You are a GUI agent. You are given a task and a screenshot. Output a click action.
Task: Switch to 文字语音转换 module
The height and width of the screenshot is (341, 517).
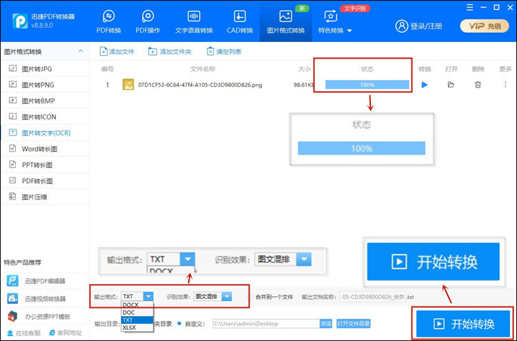[194, 22]
